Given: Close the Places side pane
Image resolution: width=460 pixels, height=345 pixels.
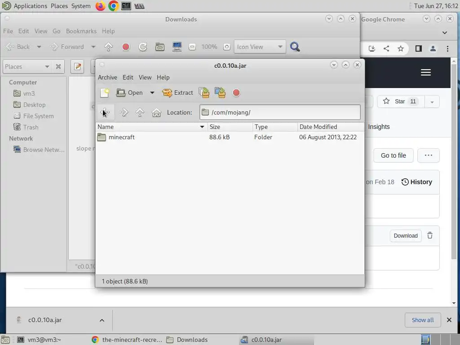Looking at the screenshot, I should point(58,66).
